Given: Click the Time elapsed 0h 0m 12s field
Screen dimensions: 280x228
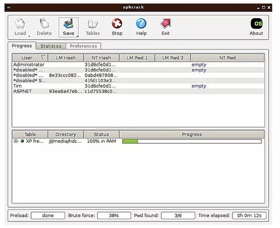Looking at the screenshot, I should 249,215.
